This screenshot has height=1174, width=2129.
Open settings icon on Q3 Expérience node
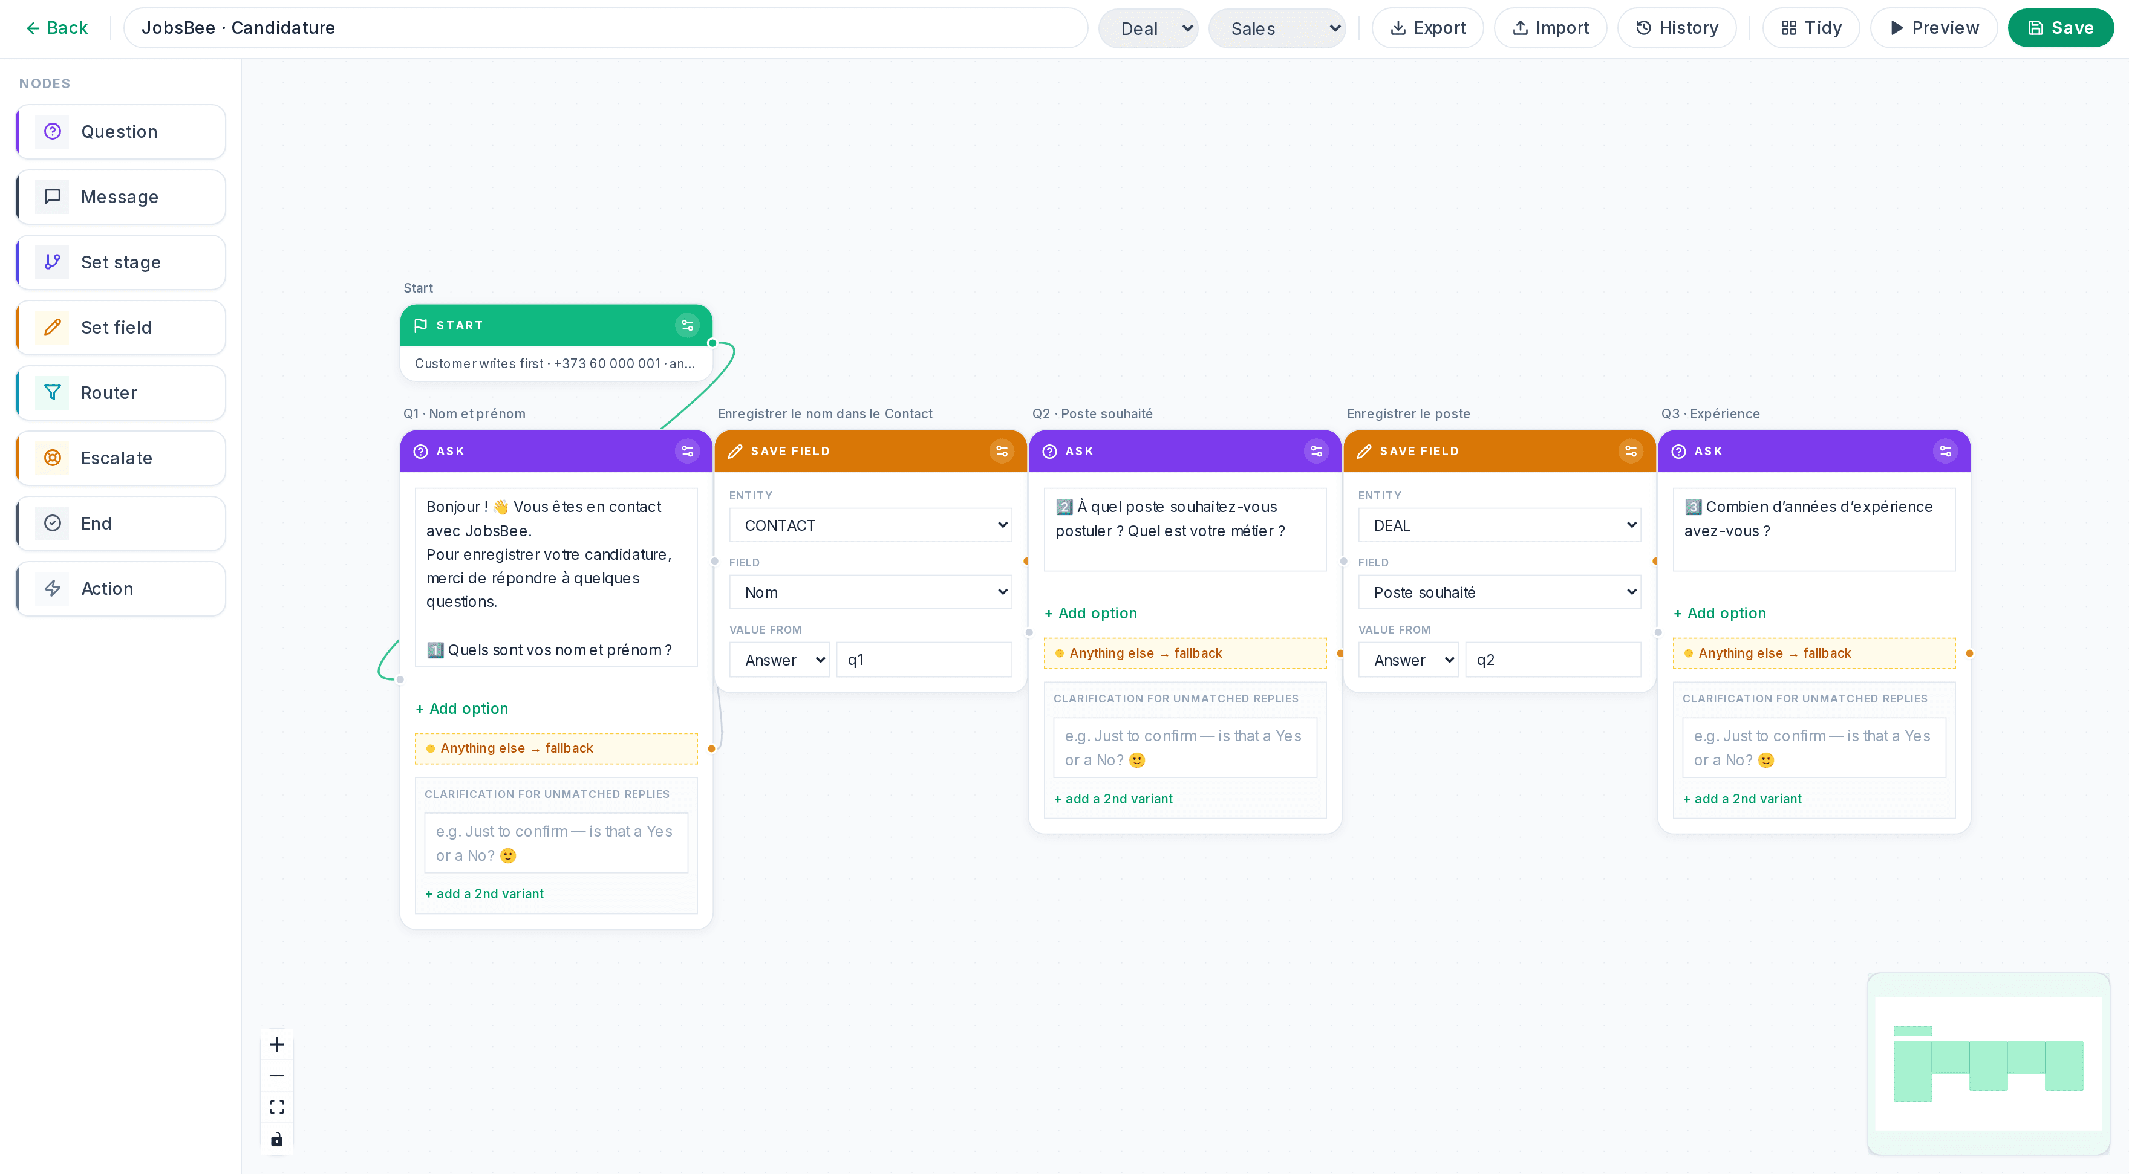point(1946,451)
